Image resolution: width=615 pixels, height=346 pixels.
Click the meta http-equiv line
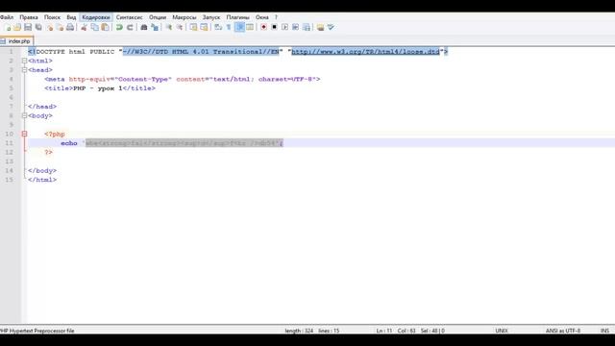183,79
